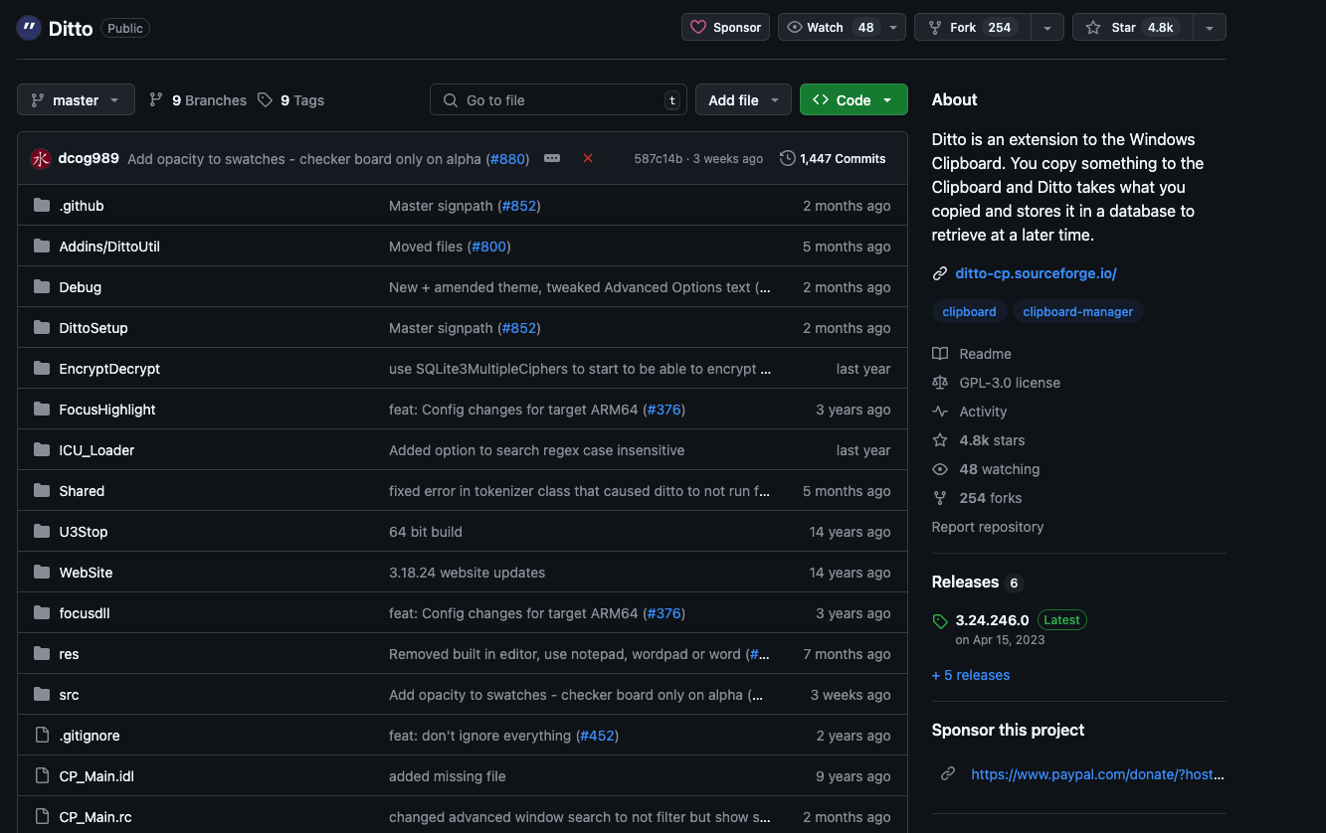Open the CP_Main.rc file
The width and height of the screenshot is (1326, 833).
[95, 817]
